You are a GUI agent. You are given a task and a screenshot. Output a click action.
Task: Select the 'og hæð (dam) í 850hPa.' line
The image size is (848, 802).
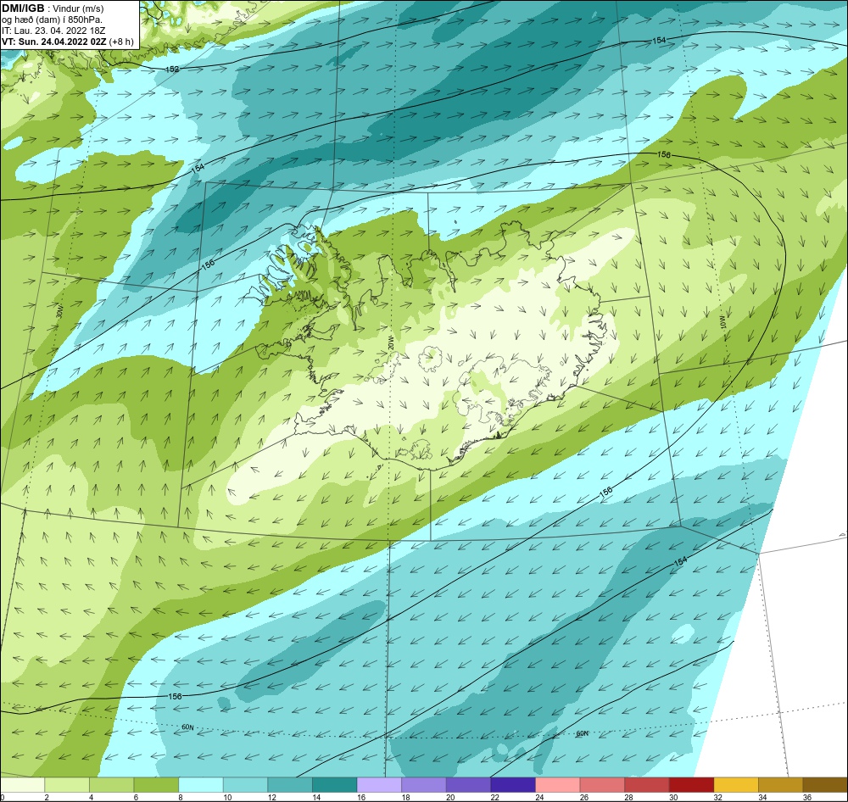(52, 19)
